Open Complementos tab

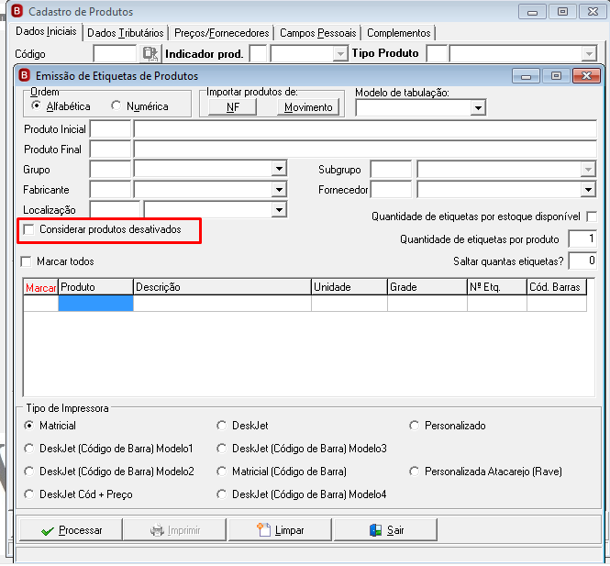pyautogui.click(x=399, y=33)
